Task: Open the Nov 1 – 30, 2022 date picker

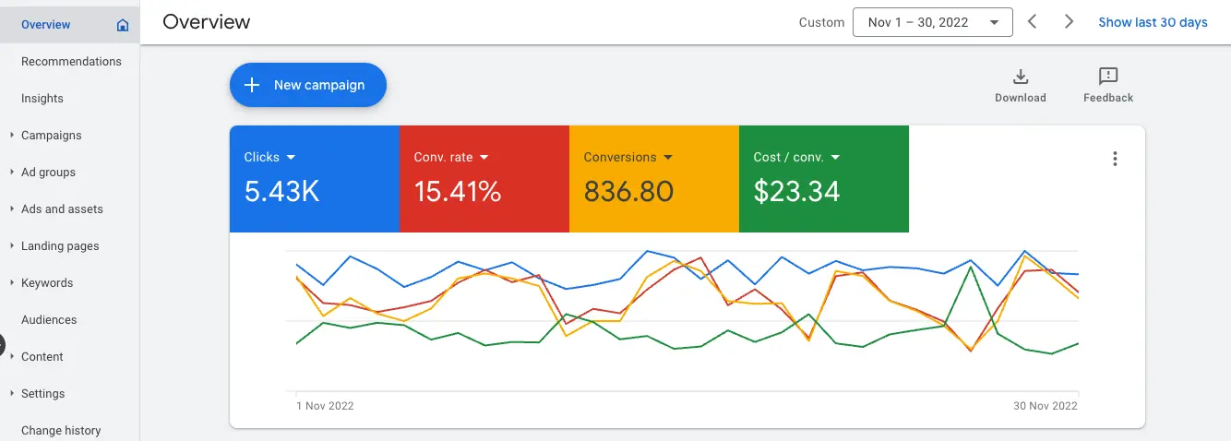Action: click(x=932, y=22)
